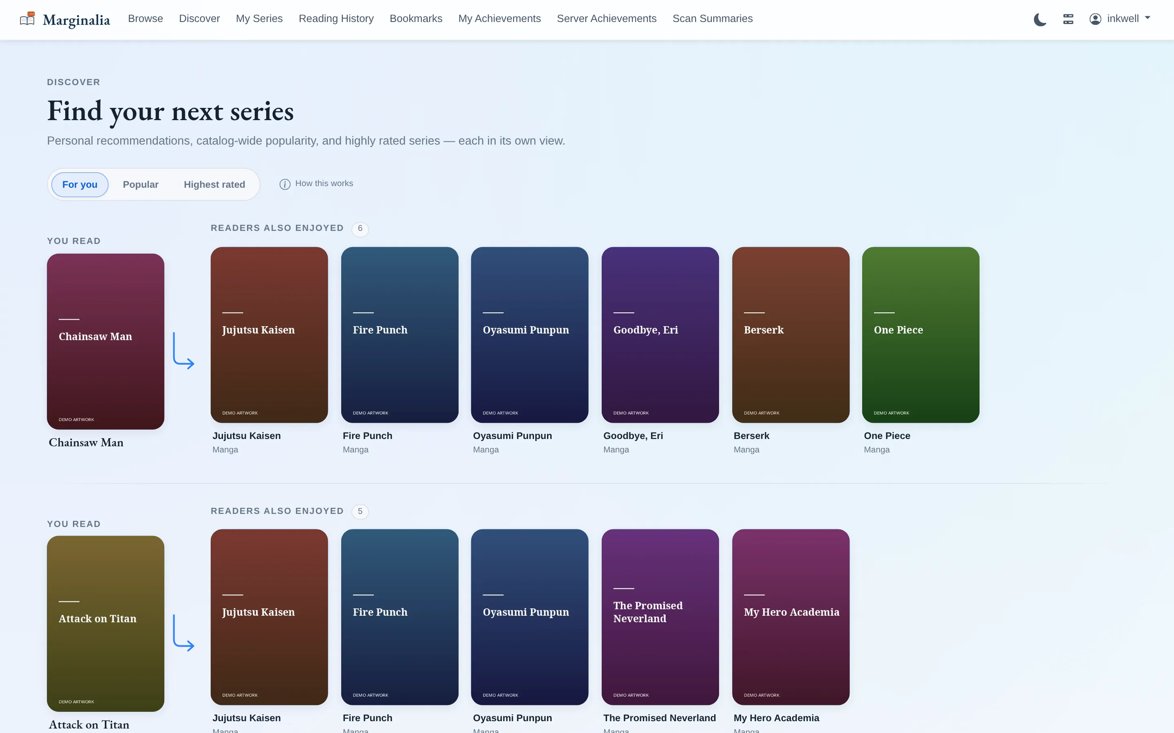
Task: Click the How this works link
Action: 324,183
